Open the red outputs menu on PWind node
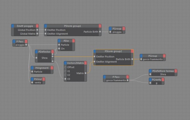Screen dimensions: 190x120 click(44, 79)
